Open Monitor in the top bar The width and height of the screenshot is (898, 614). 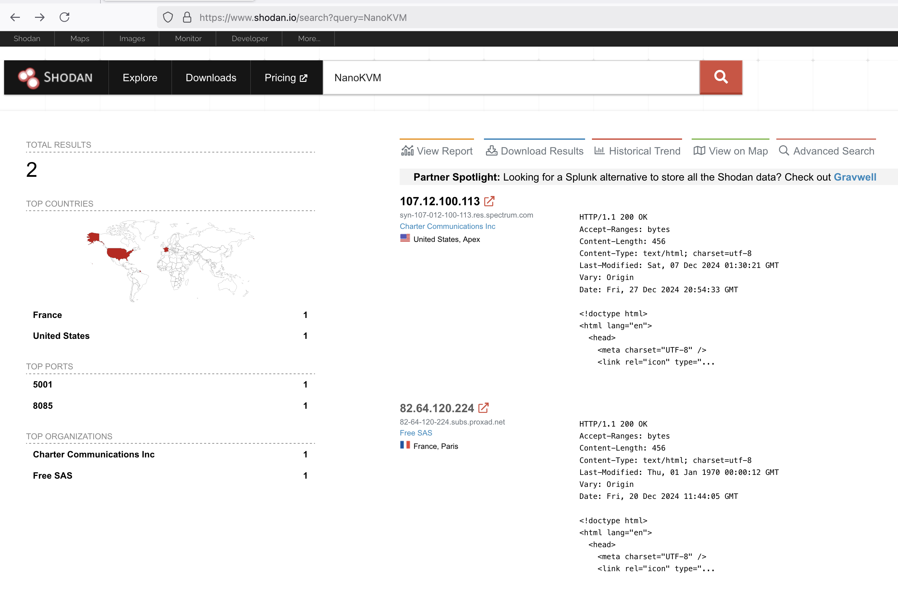pyautogui.click(x=188, y=39)
